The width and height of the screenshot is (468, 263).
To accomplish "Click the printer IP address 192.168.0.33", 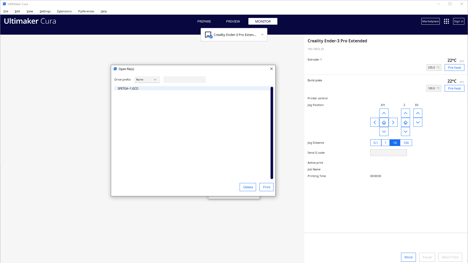I will [x=316, y=49].
